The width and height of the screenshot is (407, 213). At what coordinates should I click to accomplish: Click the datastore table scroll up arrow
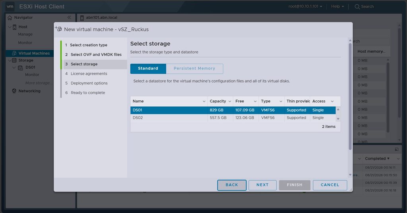pyautogui.click(x=338, y=109)
